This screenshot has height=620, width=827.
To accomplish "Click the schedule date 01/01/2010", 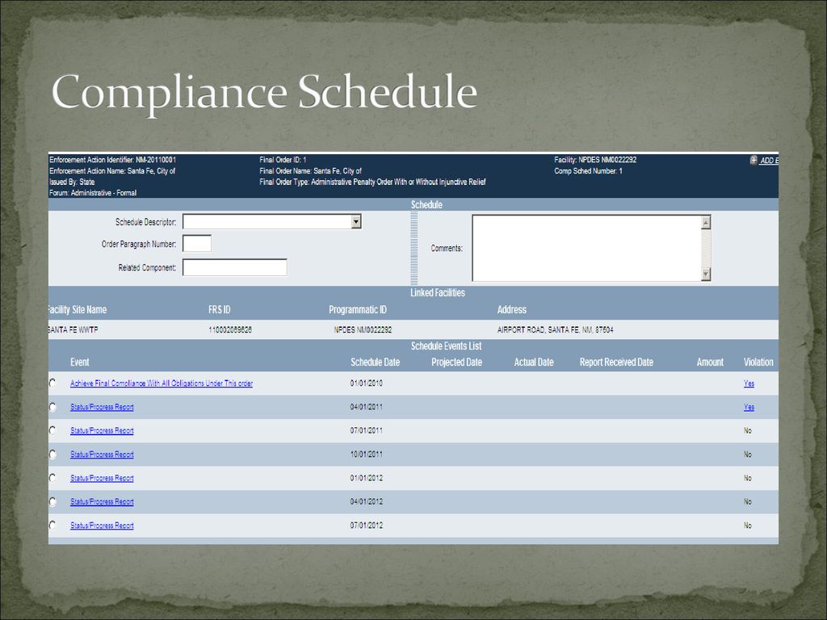I will [367, 383].
